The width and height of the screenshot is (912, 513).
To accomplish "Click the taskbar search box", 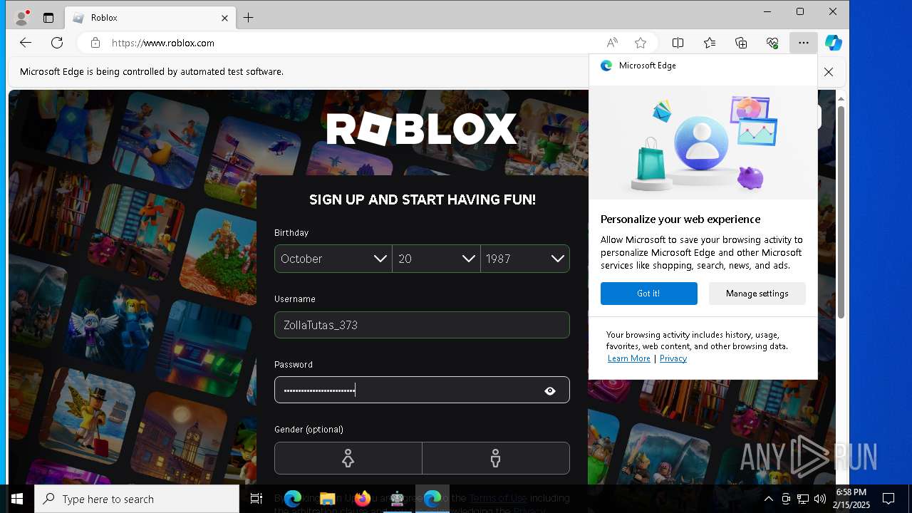I will click(137, 499).
